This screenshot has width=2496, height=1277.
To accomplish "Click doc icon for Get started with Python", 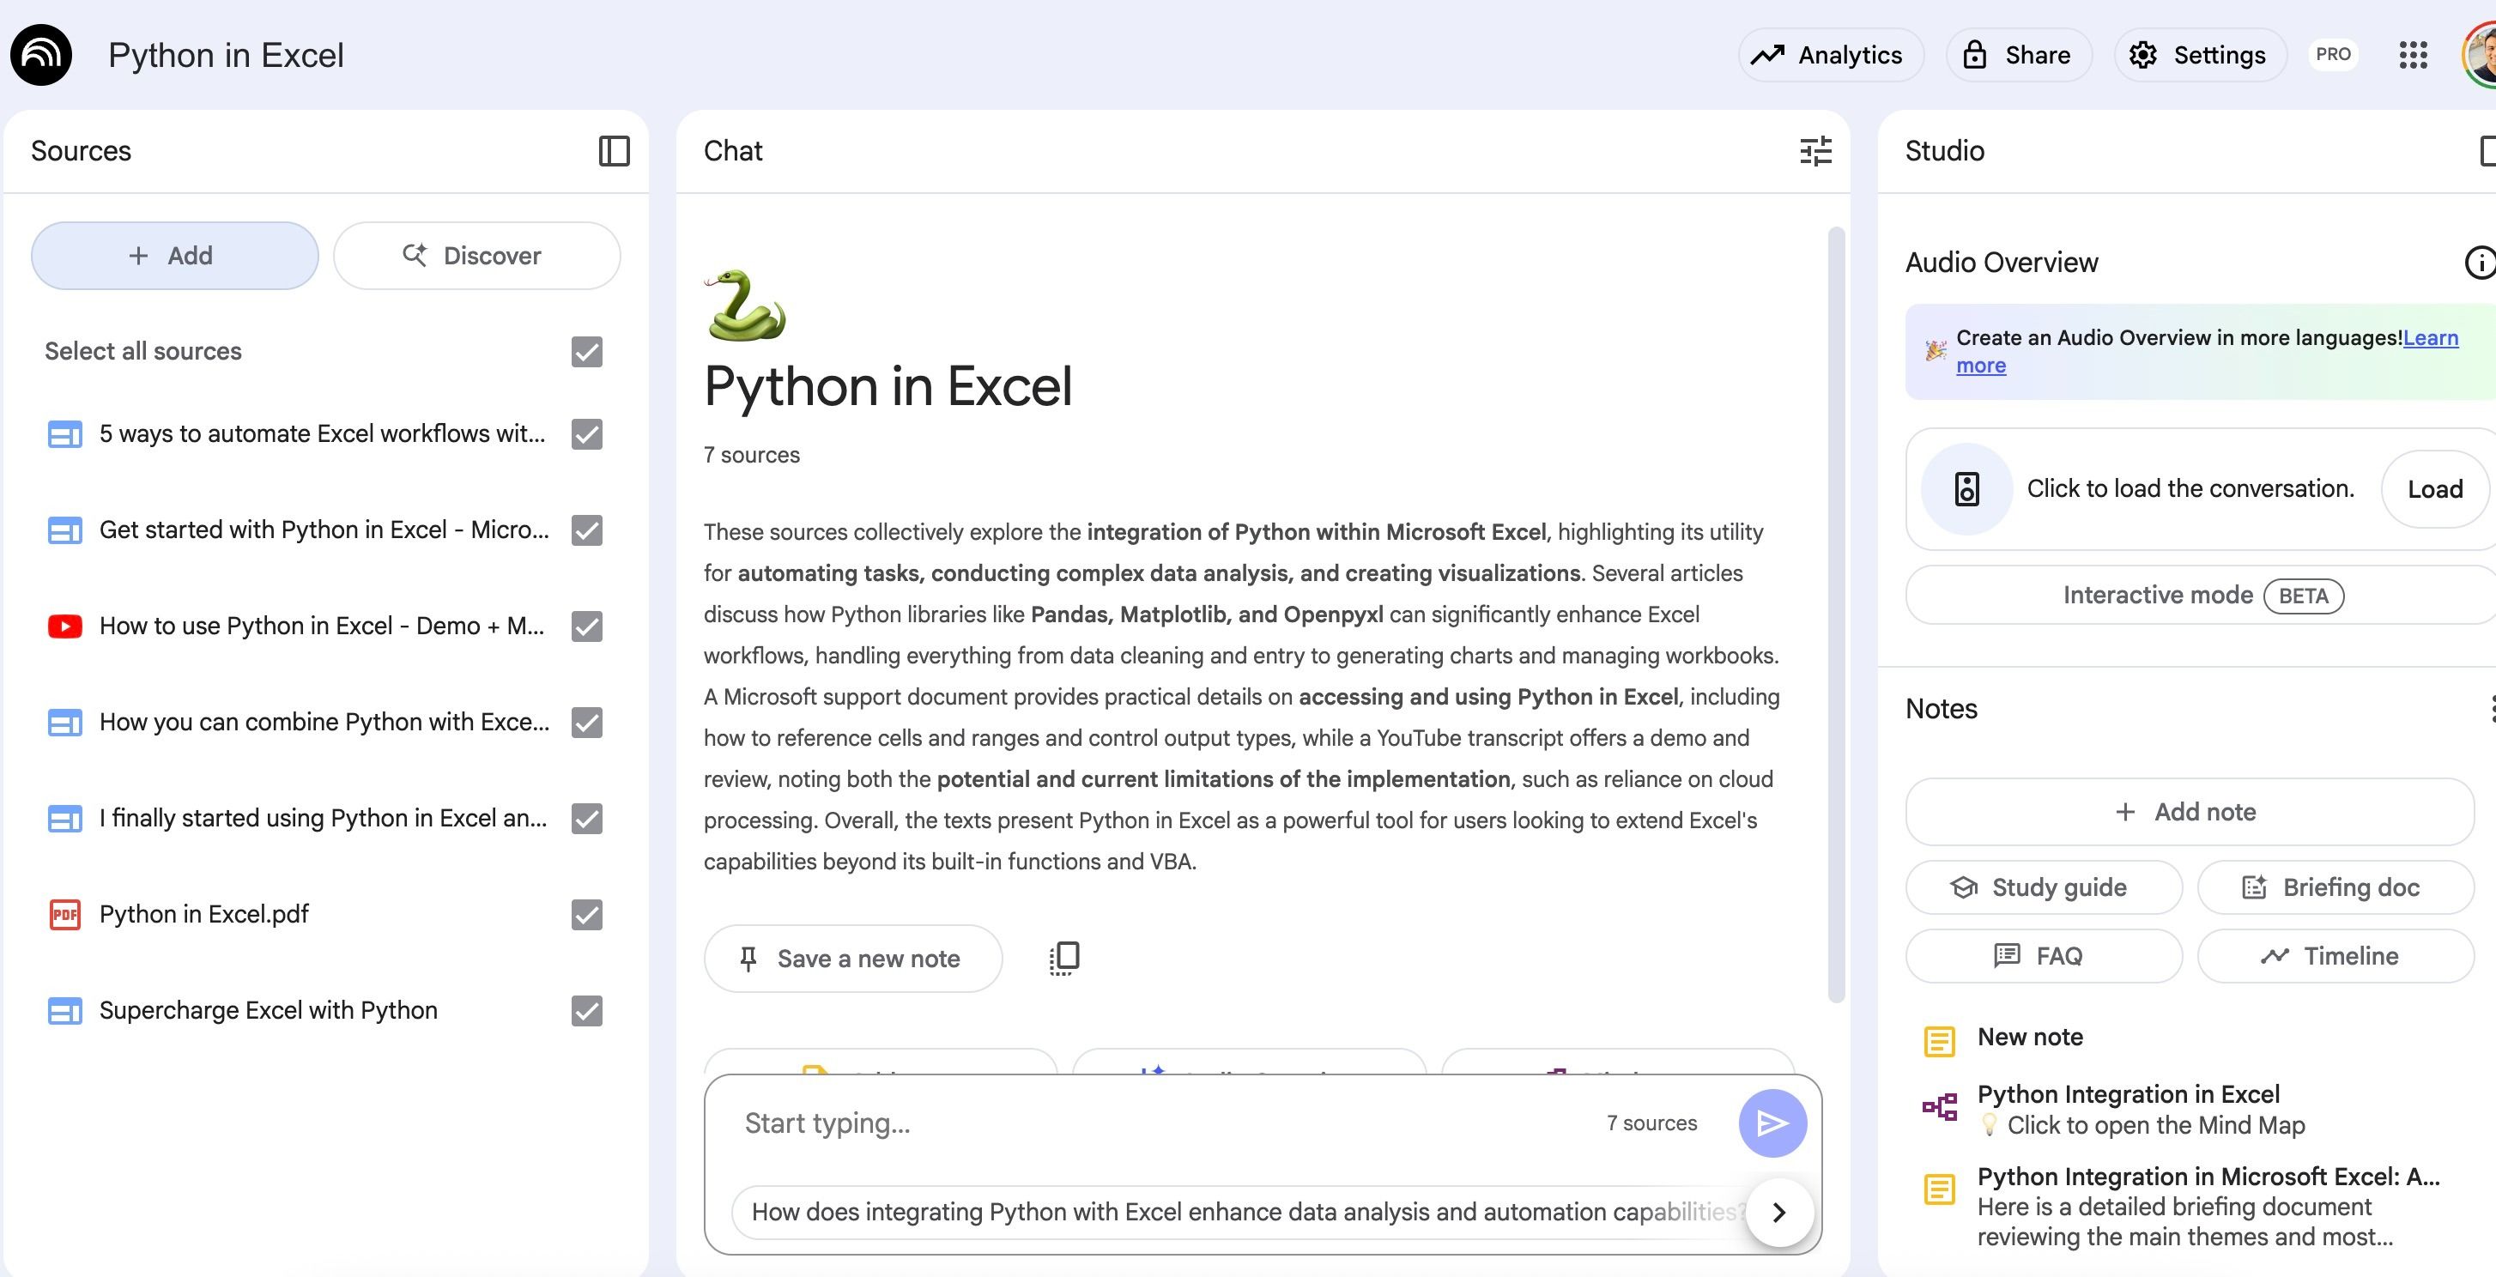I will coord(65,530).
